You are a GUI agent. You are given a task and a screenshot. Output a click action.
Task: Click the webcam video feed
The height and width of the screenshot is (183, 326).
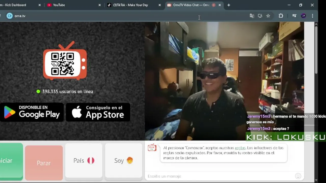click(224, 81)
